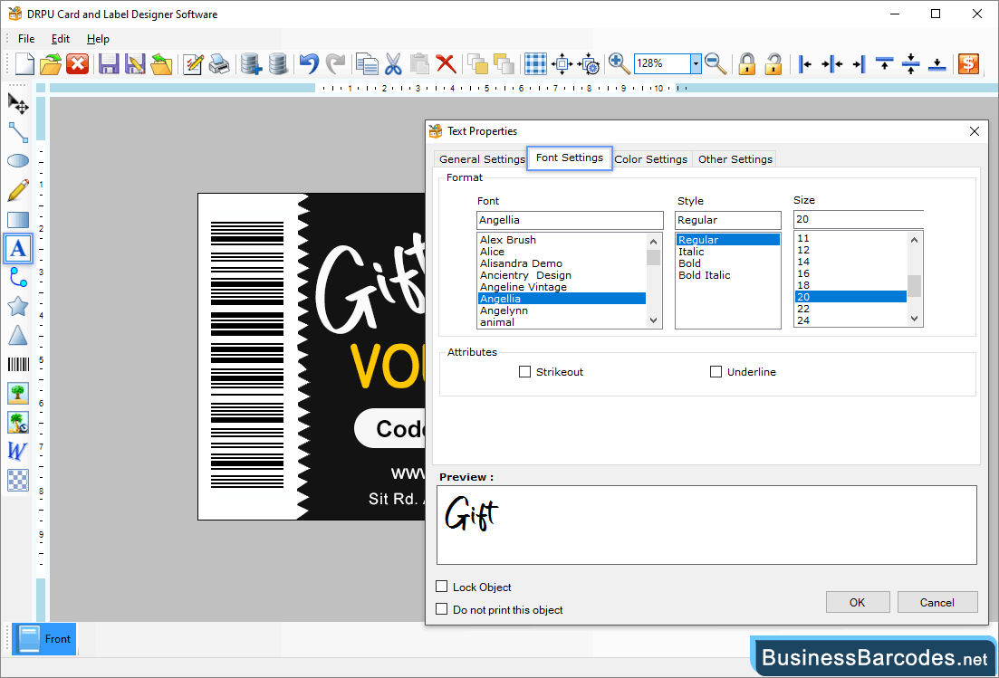The image size is (999, 678).
Task: Check Do not print this object
Action: [x=441, y=609]
